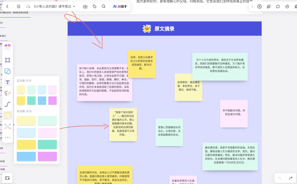The image size is (297, 184).
Task: Pick the light yellow square sticky note
Action: click(x=21, y=89)
